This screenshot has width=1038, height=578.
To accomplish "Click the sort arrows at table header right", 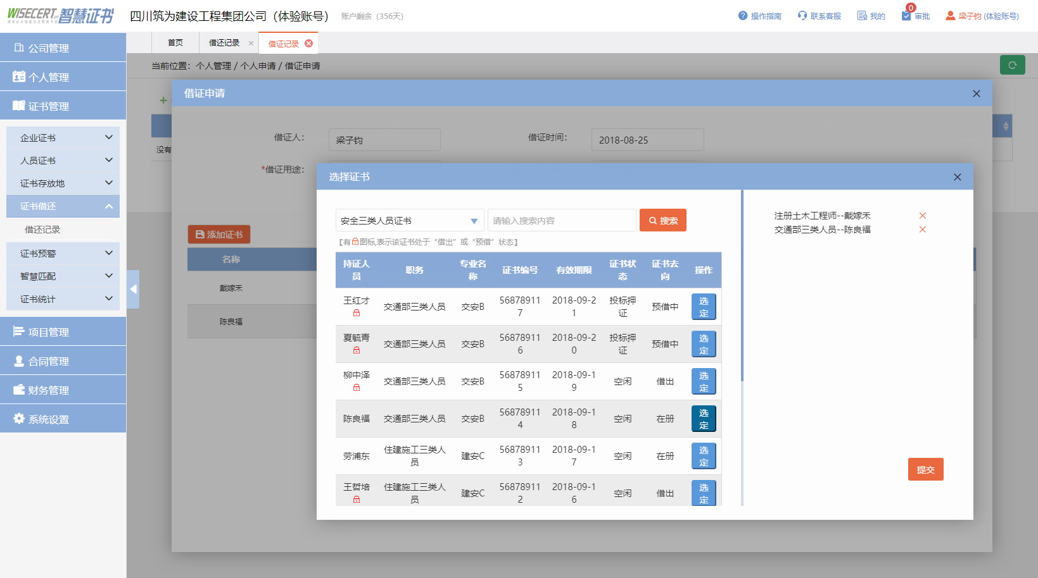I will pos(1006,126).
